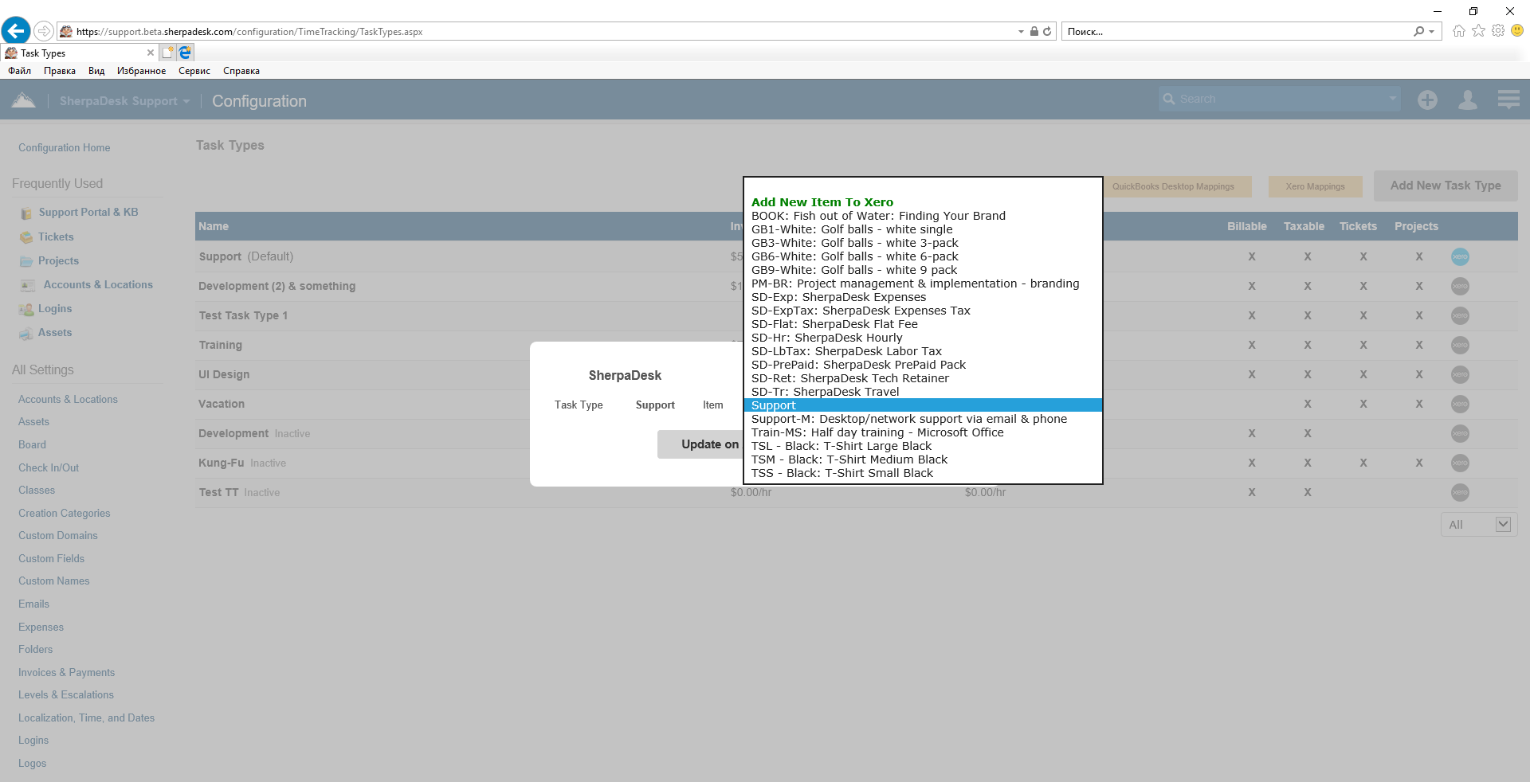Open the QuickBooks Desktop Mappings button

(1172, 187)
